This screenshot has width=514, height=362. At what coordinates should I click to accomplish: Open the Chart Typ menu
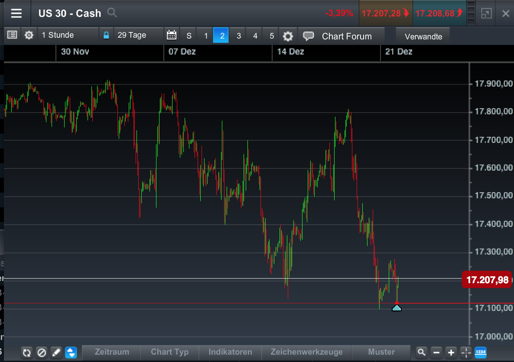pos(169,352)
